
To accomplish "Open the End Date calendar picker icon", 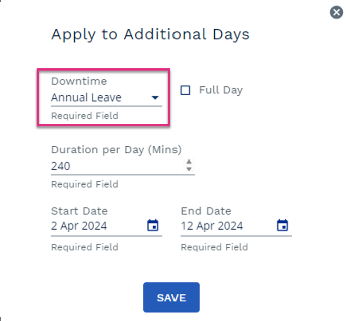I will tap(282, 225).
